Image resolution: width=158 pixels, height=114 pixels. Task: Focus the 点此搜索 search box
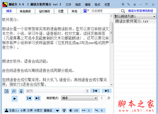pos(105,11)
